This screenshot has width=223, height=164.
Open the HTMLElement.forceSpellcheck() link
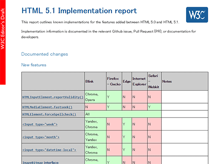click(49, 114)
